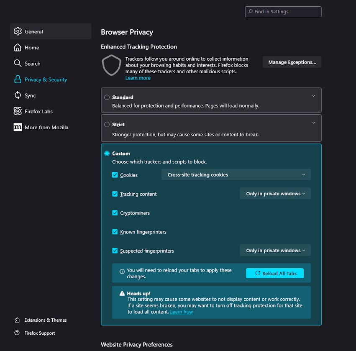This screenshot has width=356, height=351.
Task: Click the Suspected fingerprinters label
Action: click(x=147, y=251)
